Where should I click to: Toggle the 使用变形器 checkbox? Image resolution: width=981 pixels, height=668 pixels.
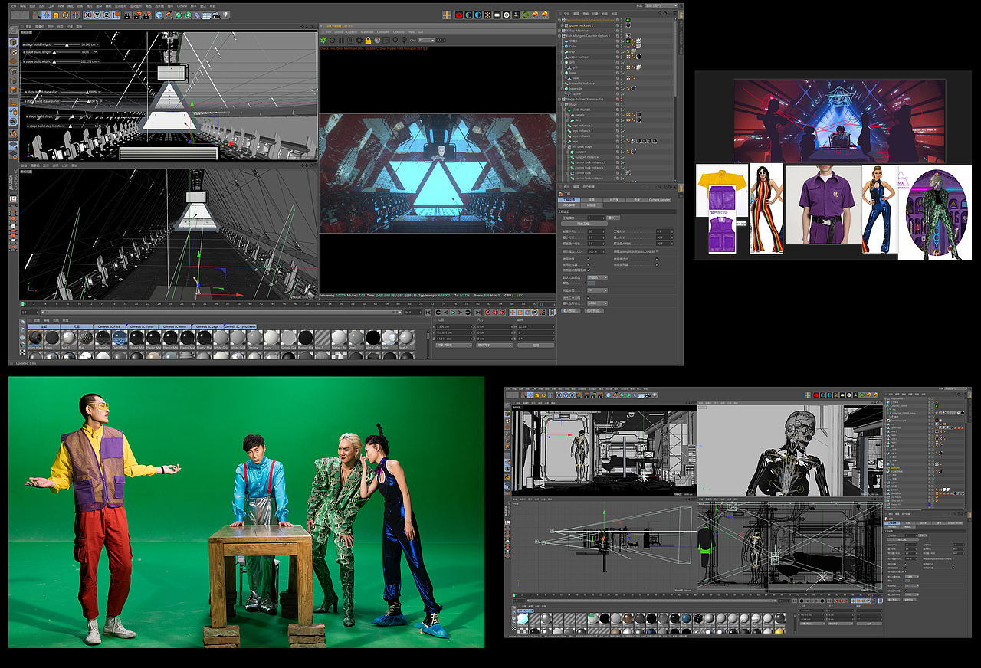tap(657, 264)
